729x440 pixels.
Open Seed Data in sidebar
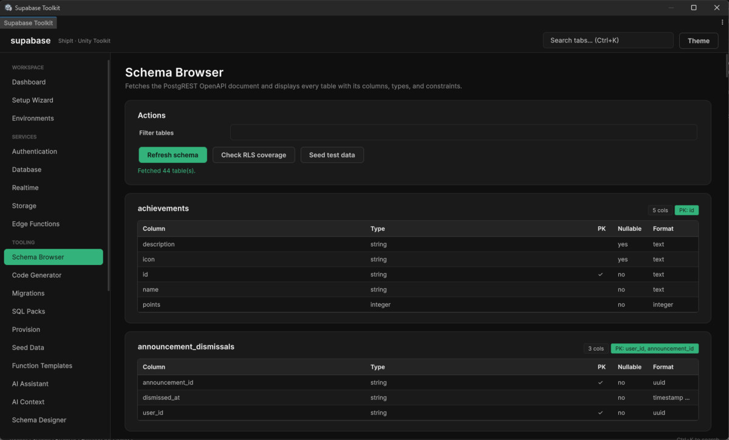click(53, 348)
